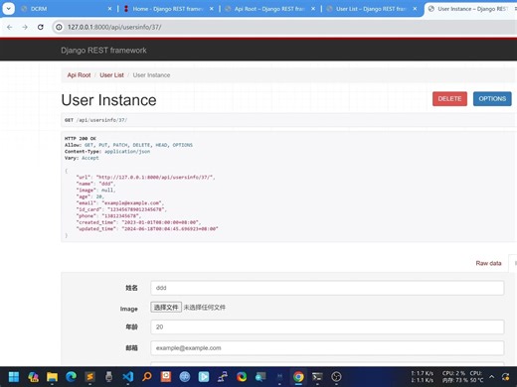
Task: Click the network speed monitor readout
Action: coord(423,377)
